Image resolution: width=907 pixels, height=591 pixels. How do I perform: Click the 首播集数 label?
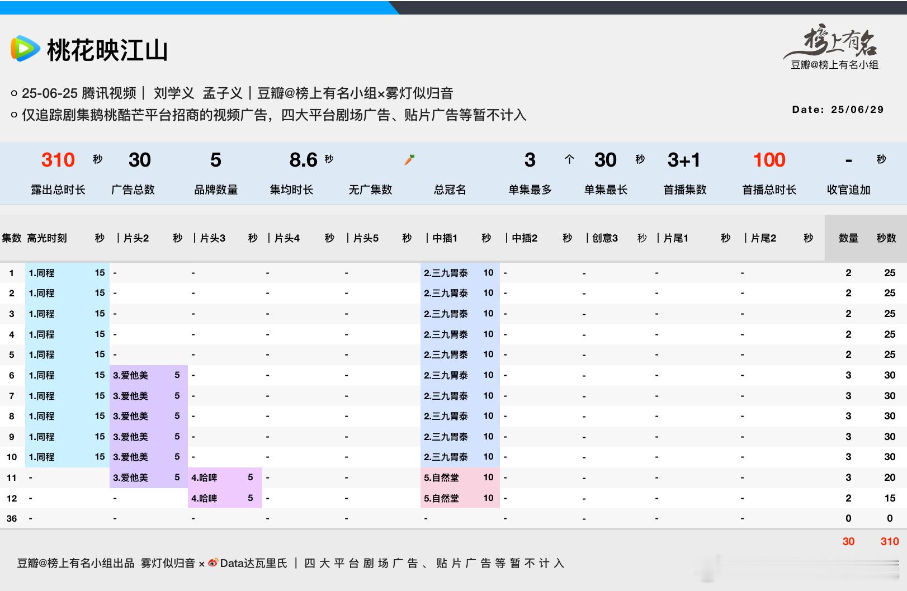(x=685, y=190)
